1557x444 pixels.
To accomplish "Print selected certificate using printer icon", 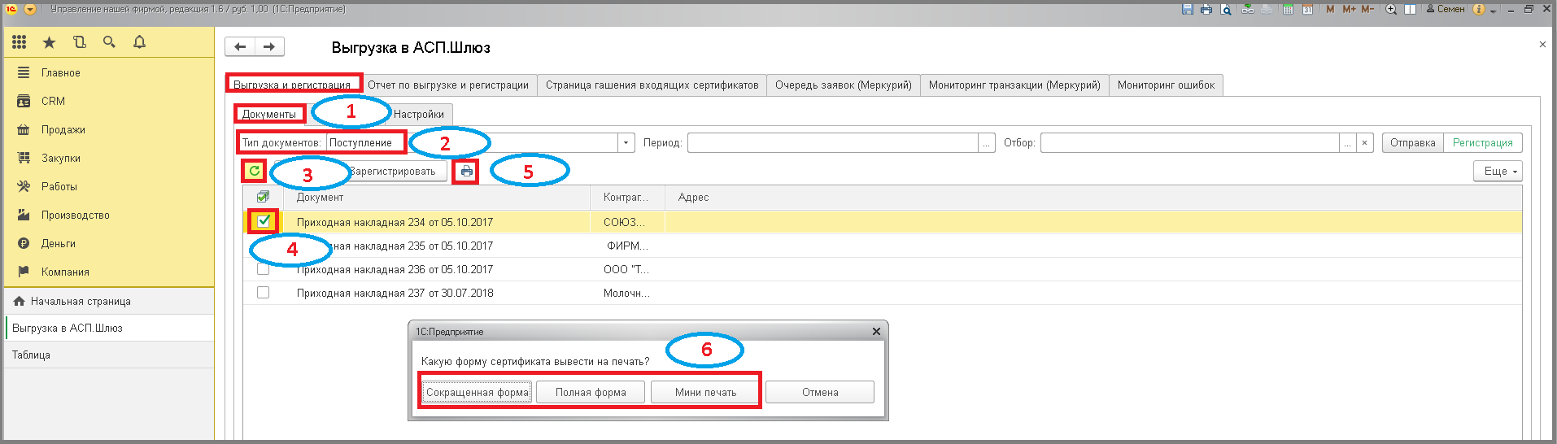I will pyautogui.click(x=466, y=172).
